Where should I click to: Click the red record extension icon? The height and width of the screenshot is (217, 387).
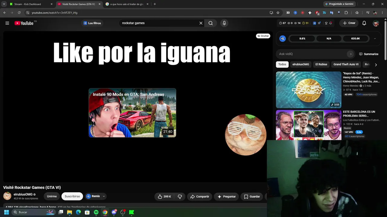(x=302, y=13)
